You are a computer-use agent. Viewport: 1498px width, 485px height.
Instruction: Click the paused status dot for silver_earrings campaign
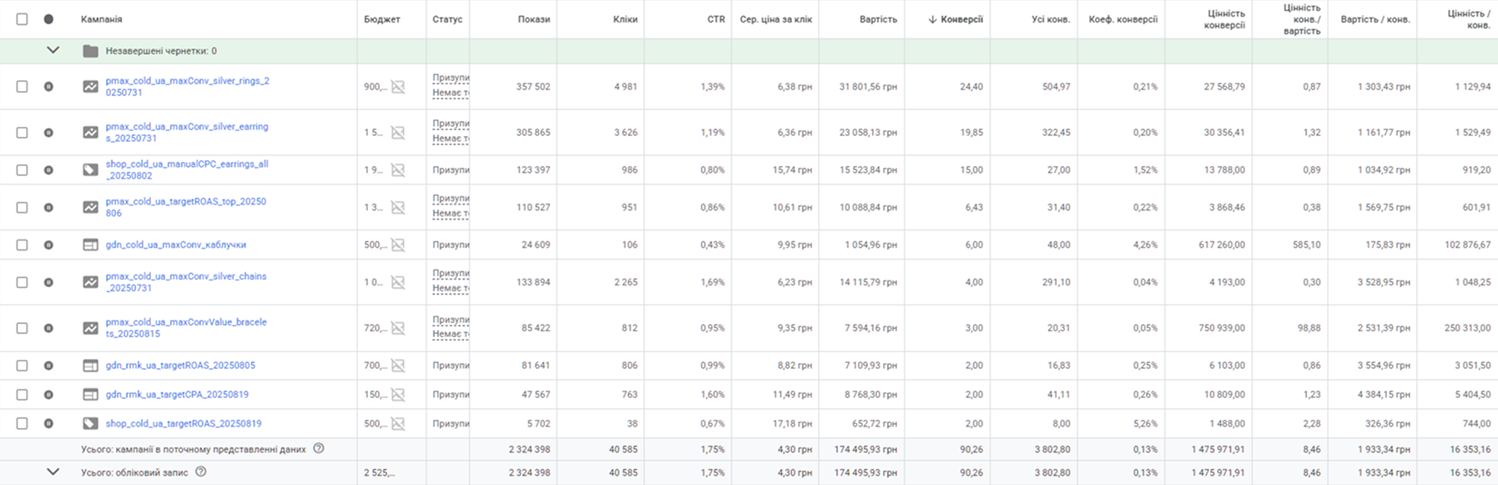(48, 133)
